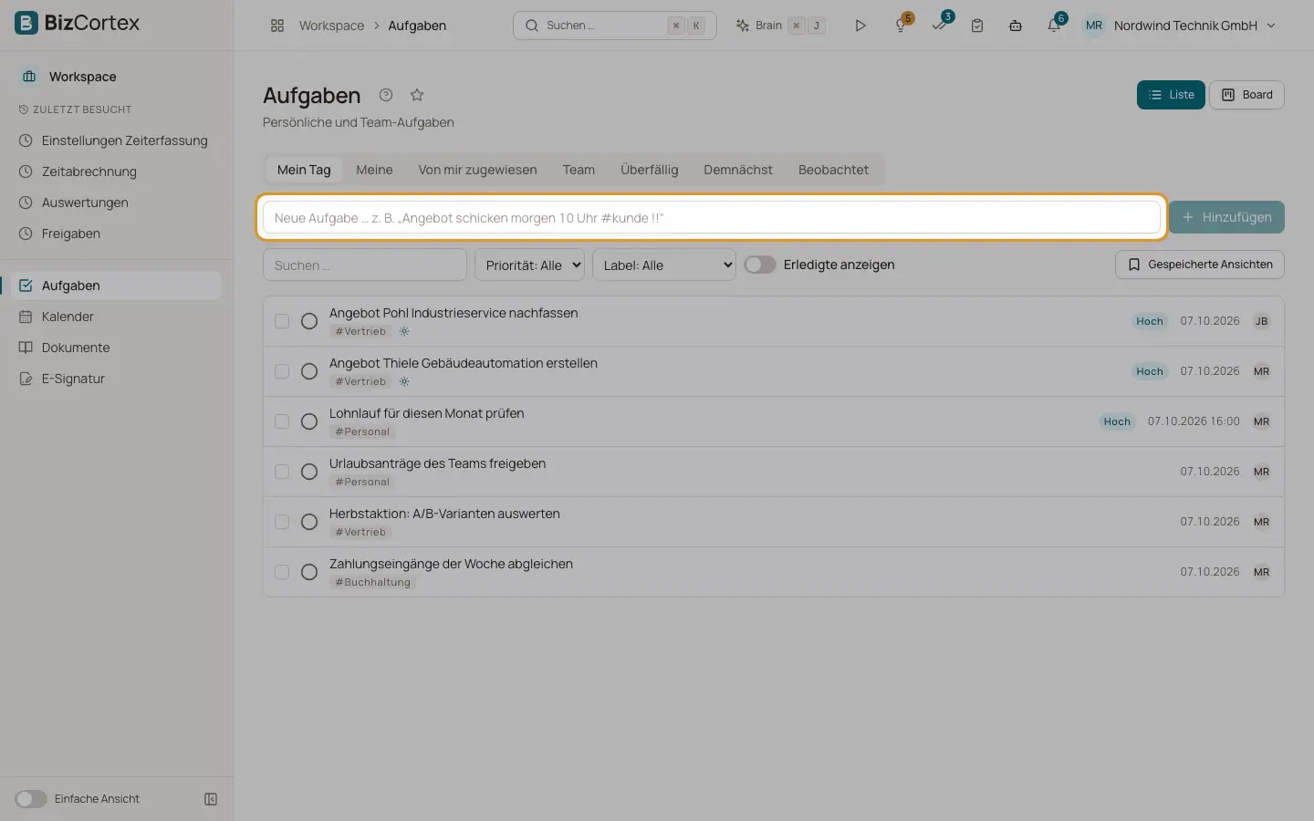Click the #Buchhaltung label tag
The image size is (1314, 821).
(x=373, y=582)
